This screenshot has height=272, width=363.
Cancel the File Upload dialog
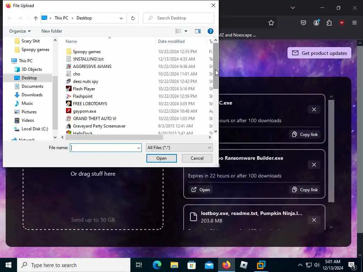197,158
